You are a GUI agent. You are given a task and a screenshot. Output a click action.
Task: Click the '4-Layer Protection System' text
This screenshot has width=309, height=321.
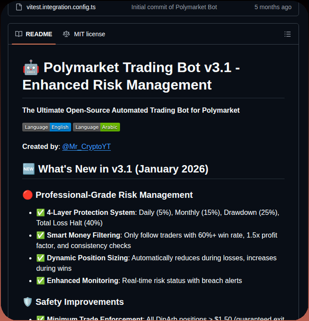pyautogui.click(x=91, y=212)
